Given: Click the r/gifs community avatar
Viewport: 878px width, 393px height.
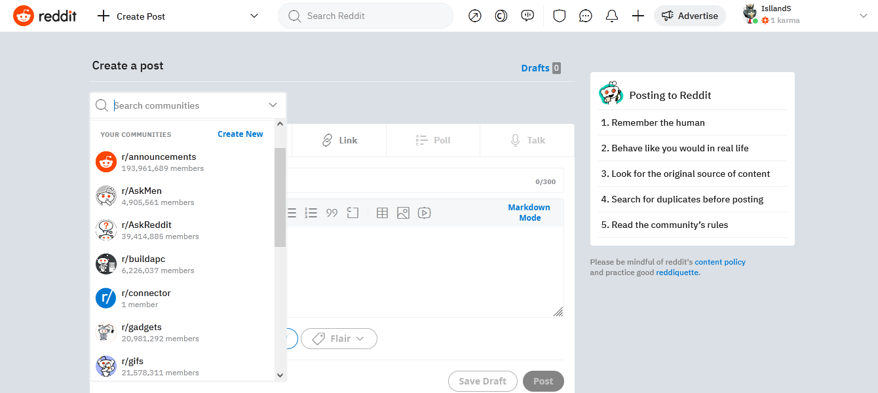Looking at the screenshot, I should 106,366.
